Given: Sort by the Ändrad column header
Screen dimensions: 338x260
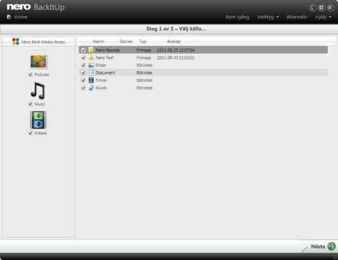Looking at the screenshot, I should pos(174,41).
